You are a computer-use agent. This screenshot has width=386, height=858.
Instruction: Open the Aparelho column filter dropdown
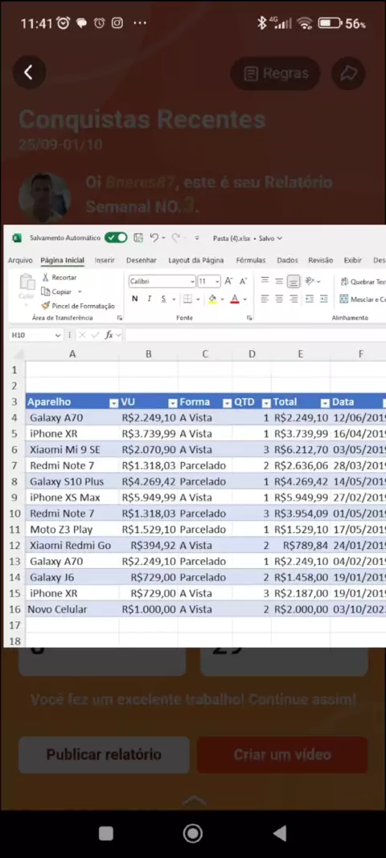click(113, 403)
